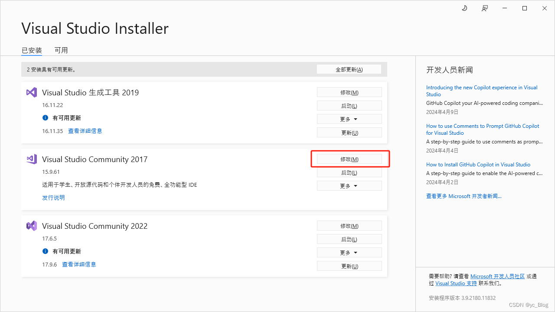Click version text 15.9.61

51,172
